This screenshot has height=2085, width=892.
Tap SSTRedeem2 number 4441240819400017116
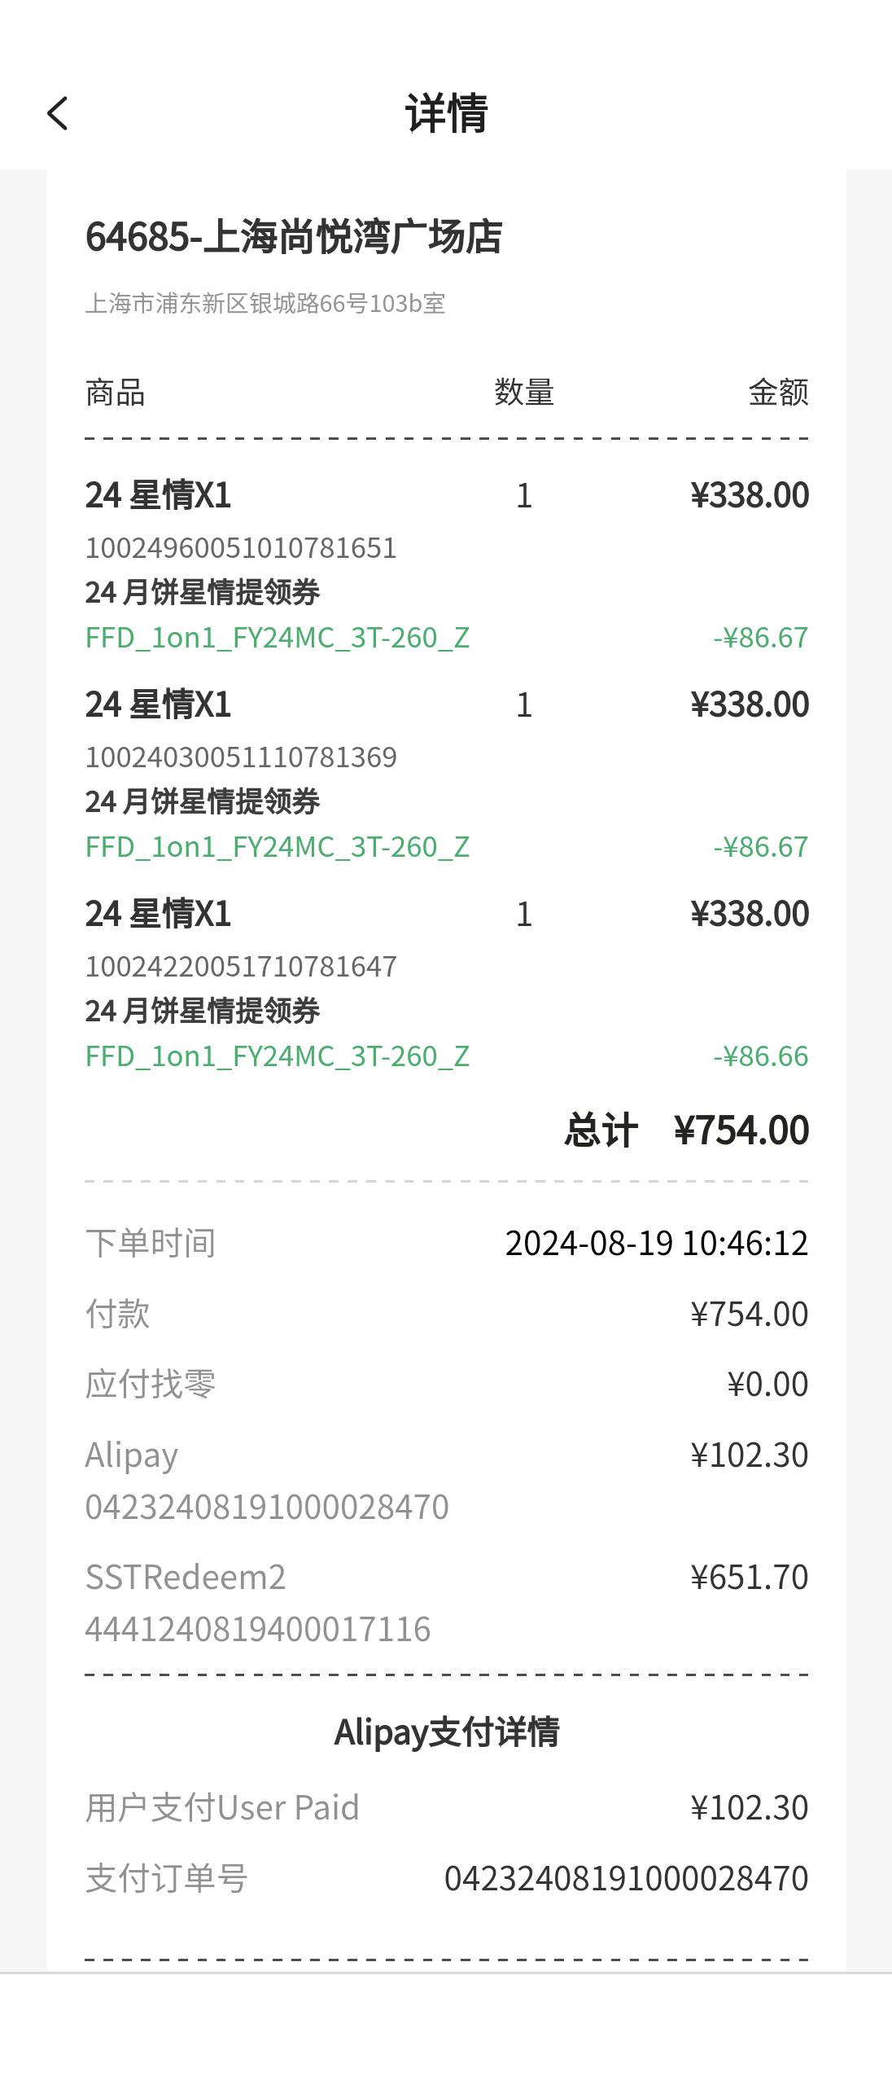(x=258, y=1630)
